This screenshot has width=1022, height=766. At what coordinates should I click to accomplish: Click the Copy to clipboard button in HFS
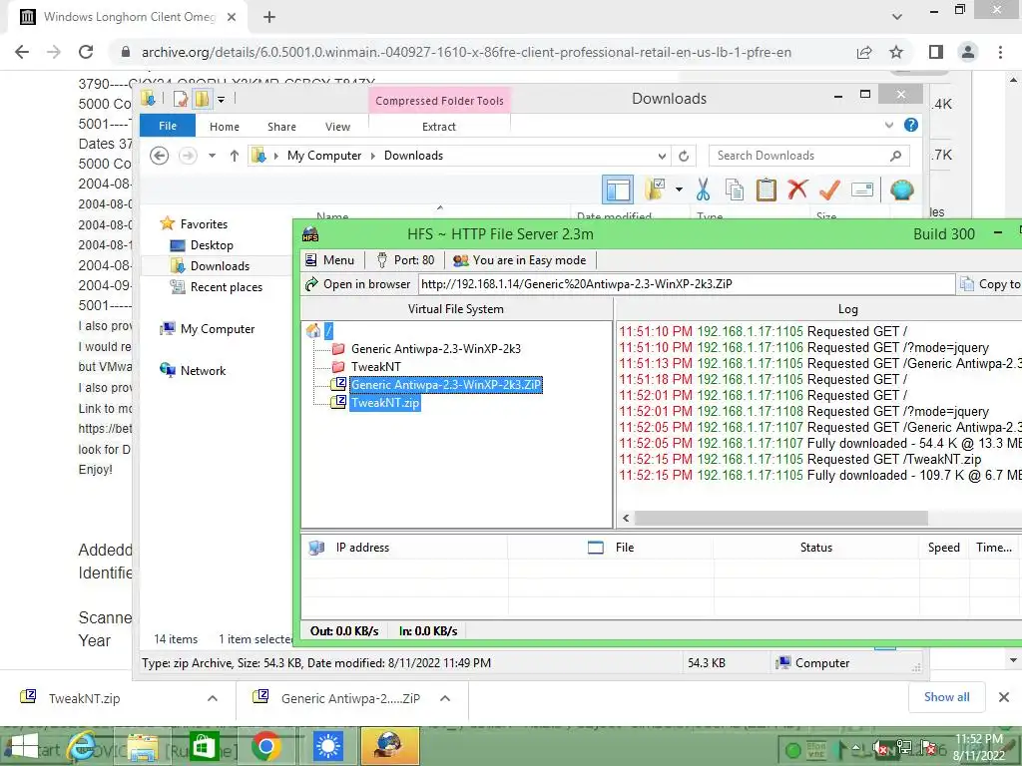point(991,284)
